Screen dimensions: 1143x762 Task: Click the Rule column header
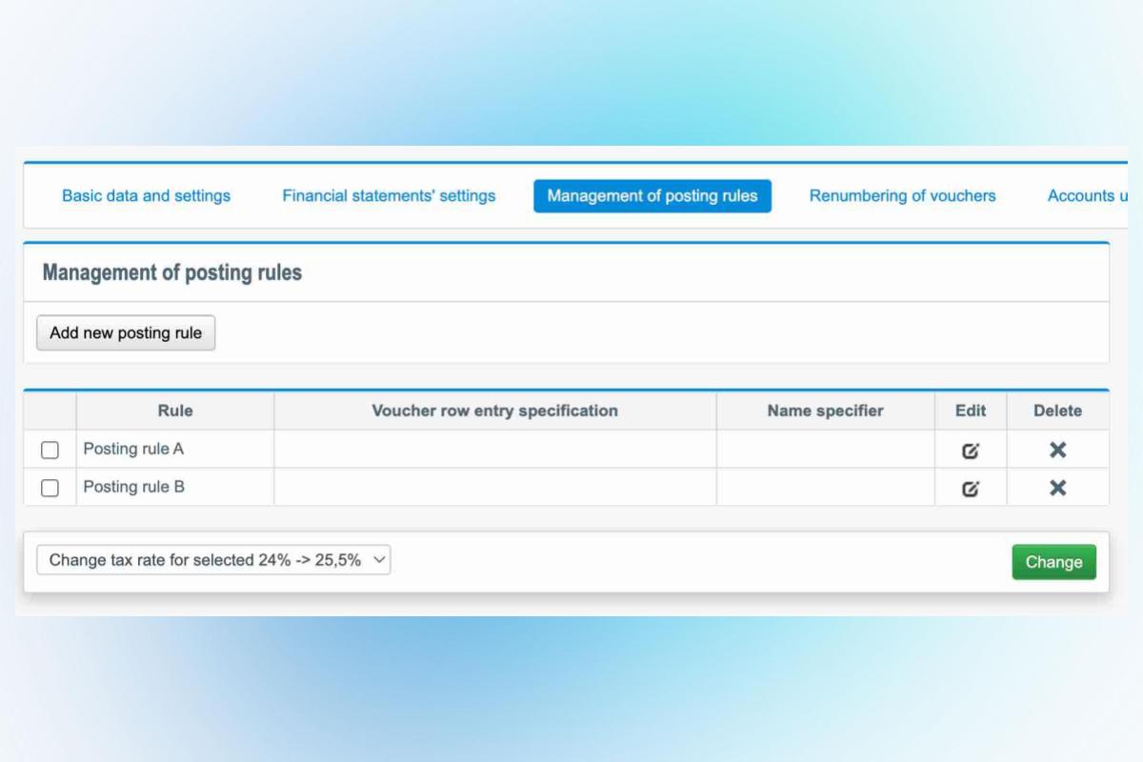coord(175,411)
